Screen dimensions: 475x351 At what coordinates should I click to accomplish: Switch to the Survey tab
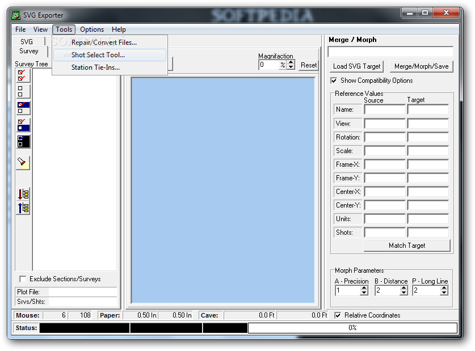[29, 51]
